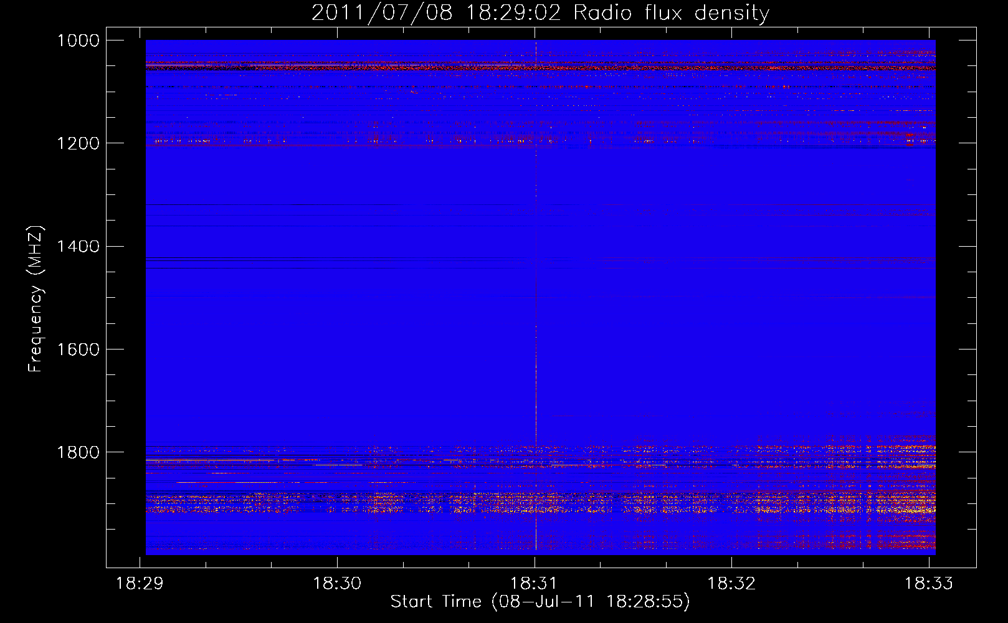Image resolution: width=1008 pixels, height=623 pixels.
Task: Click the 1400 frequency tick label
Action: point(78,246)
